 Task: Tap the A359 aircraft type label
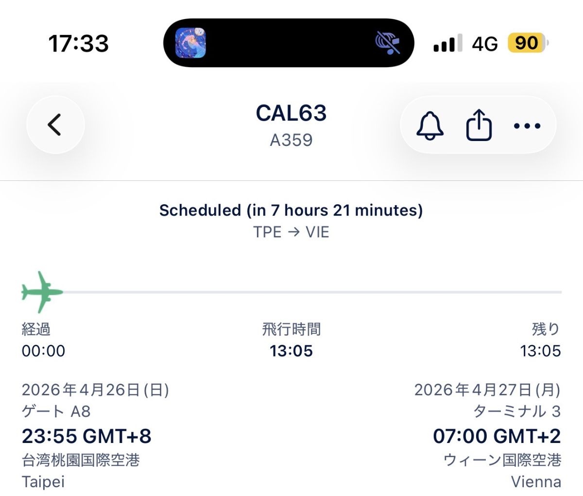click(x=291, y=140)
